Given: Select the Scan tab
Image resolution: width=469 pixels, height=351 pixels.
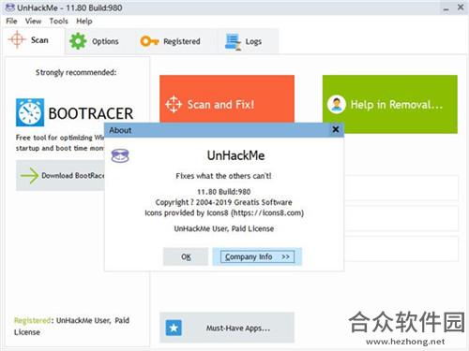Looking at the screenshot, I should [x=34, y=40].
